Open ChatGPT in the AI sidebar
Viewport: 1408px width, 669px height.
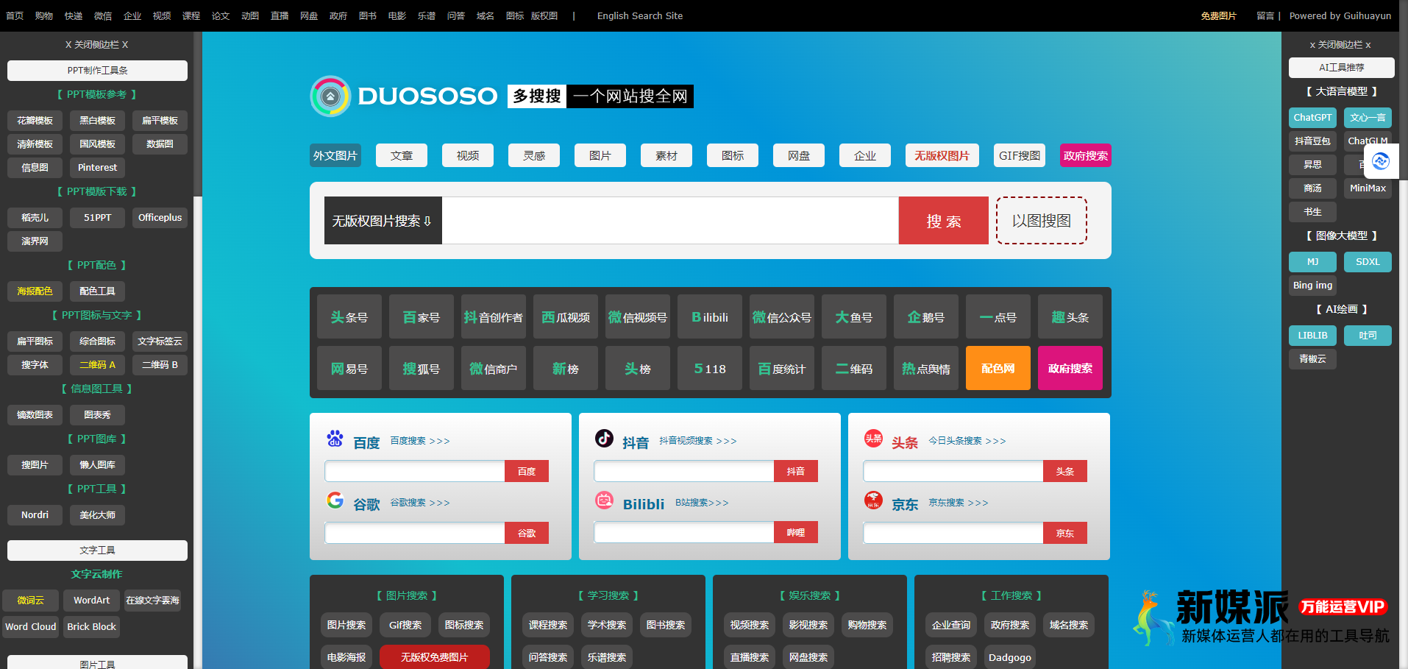[1312, 117]
